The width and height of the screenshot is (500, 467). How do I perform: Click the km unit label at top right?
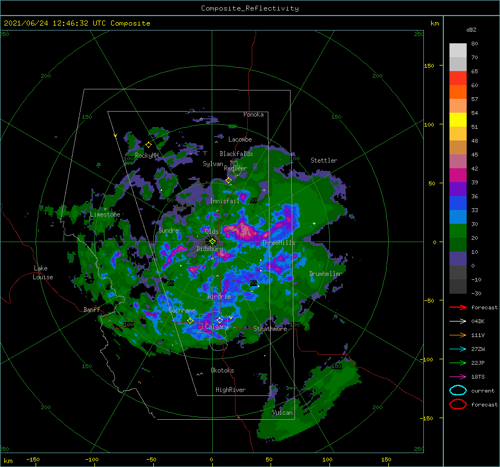coord(434,23)
